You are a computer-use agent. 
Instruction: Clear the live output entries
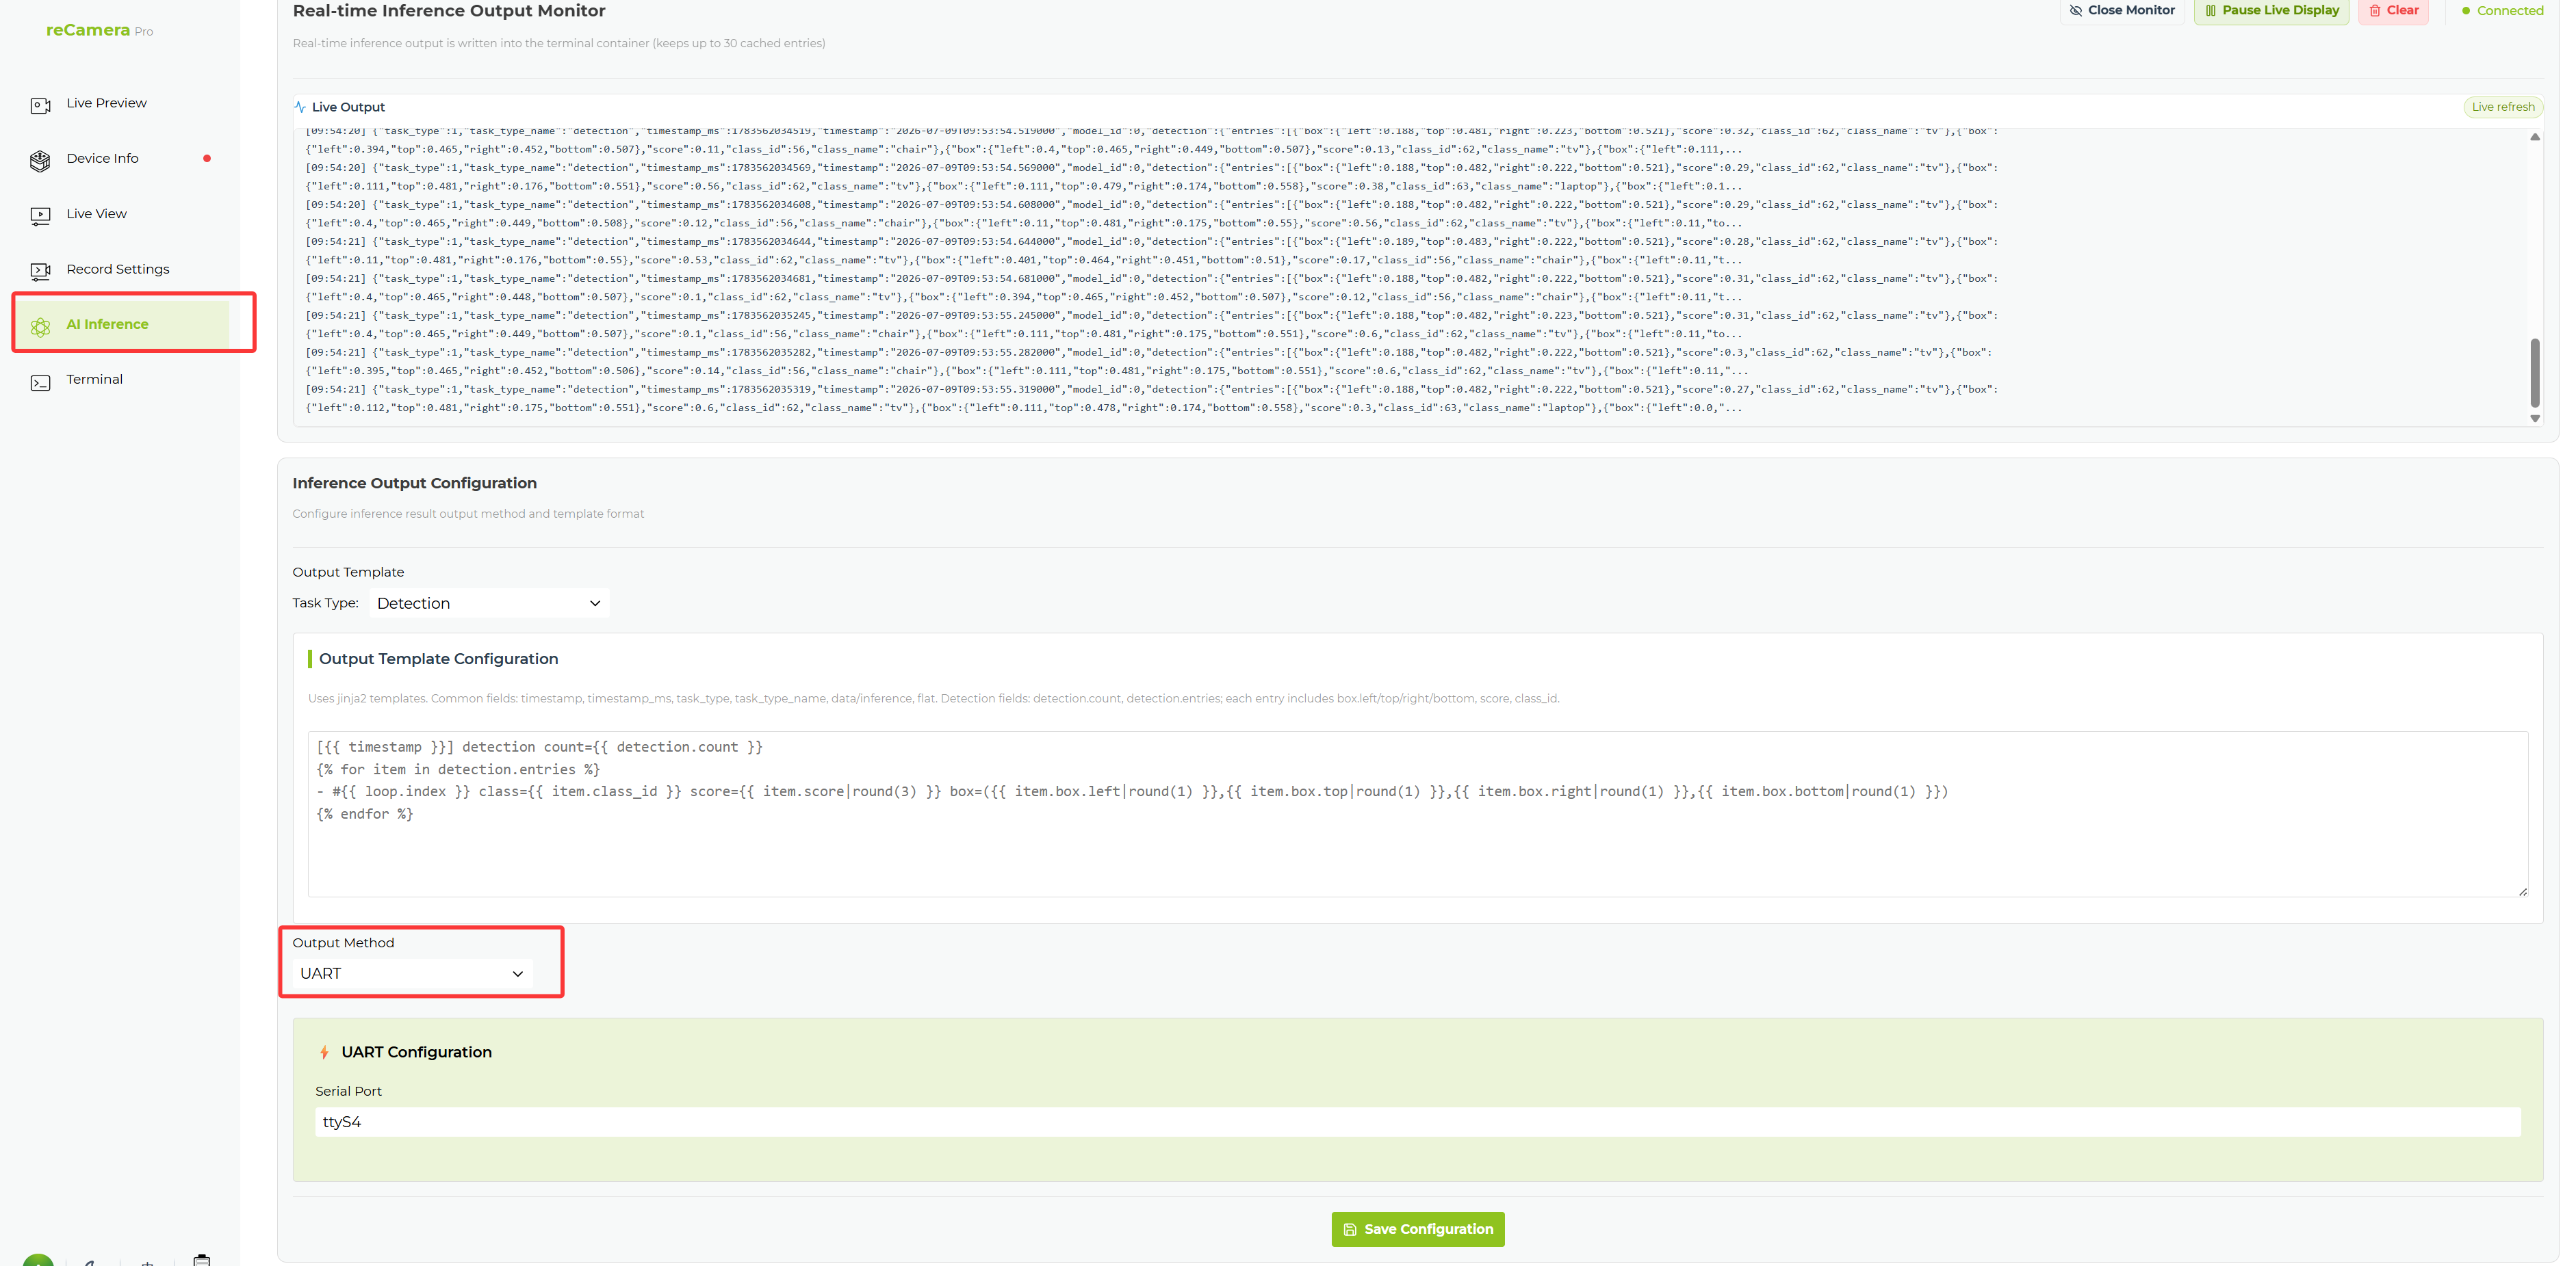[x=2393, y=10]
